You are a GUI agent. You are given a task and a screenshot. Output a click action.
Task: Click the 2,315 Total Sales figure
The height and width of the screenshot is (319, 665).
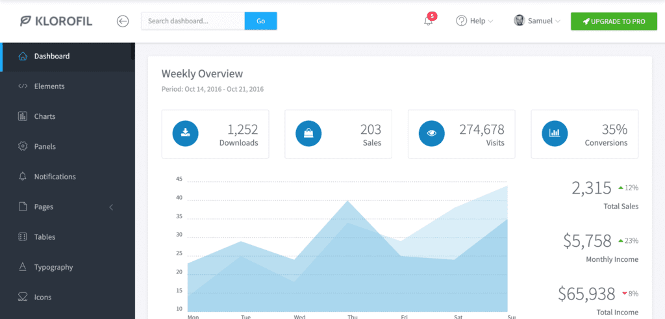pos(591,188)
